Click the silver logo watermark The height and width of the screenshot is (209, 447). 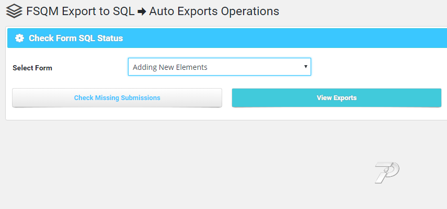click(x=387, y=172)
